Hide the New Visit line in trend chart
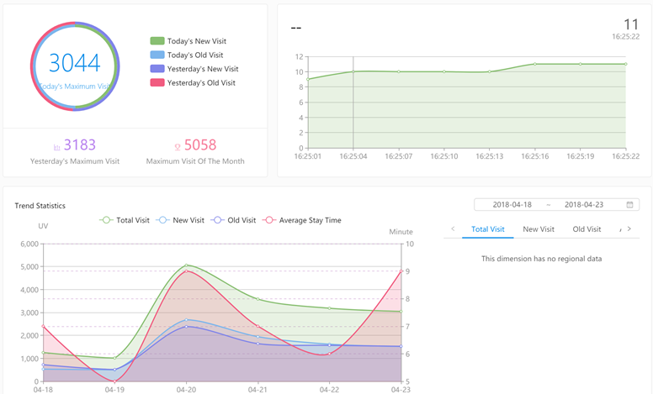 point(181,220)
